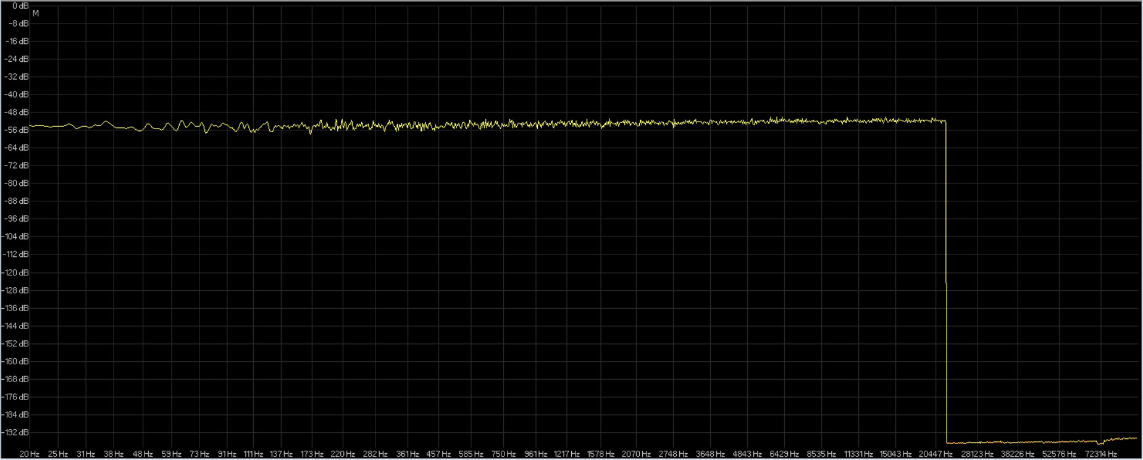Click the 1217 Hz frequency axis label
Screen dimensions: 1143x460
point(566,454)
